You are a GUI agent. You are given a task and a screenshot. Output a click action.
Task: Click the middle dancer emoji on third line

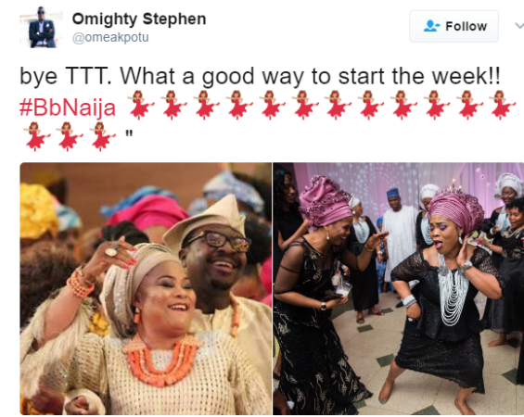69,136
